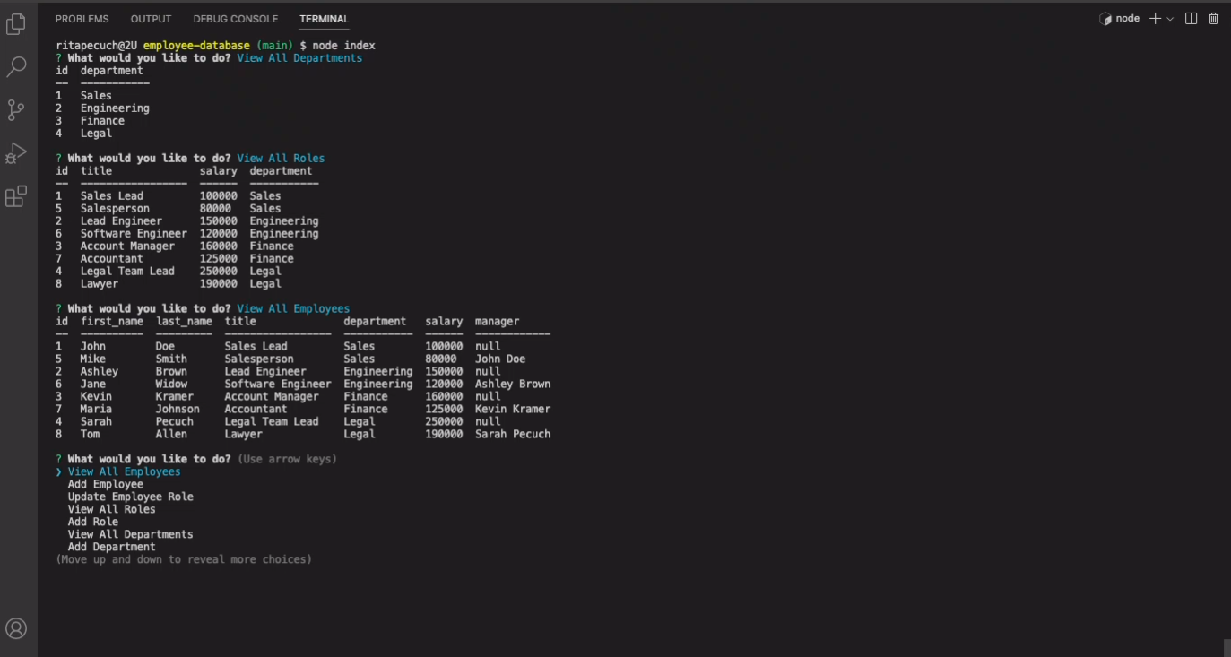This screenshot has width=1231, height=657.
Task: Kill the terminal using the trash icon
Action: [x=1214, y=17]
